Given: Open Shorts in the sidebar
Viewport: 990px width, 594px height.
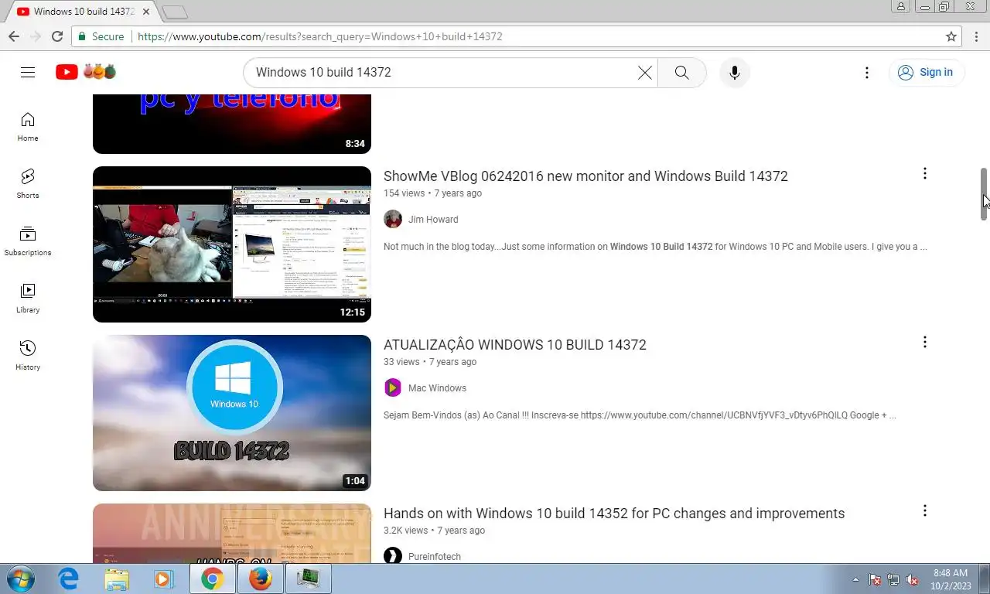Looking at the screenshot, I should pyautogui.click(x=28, y=183).
